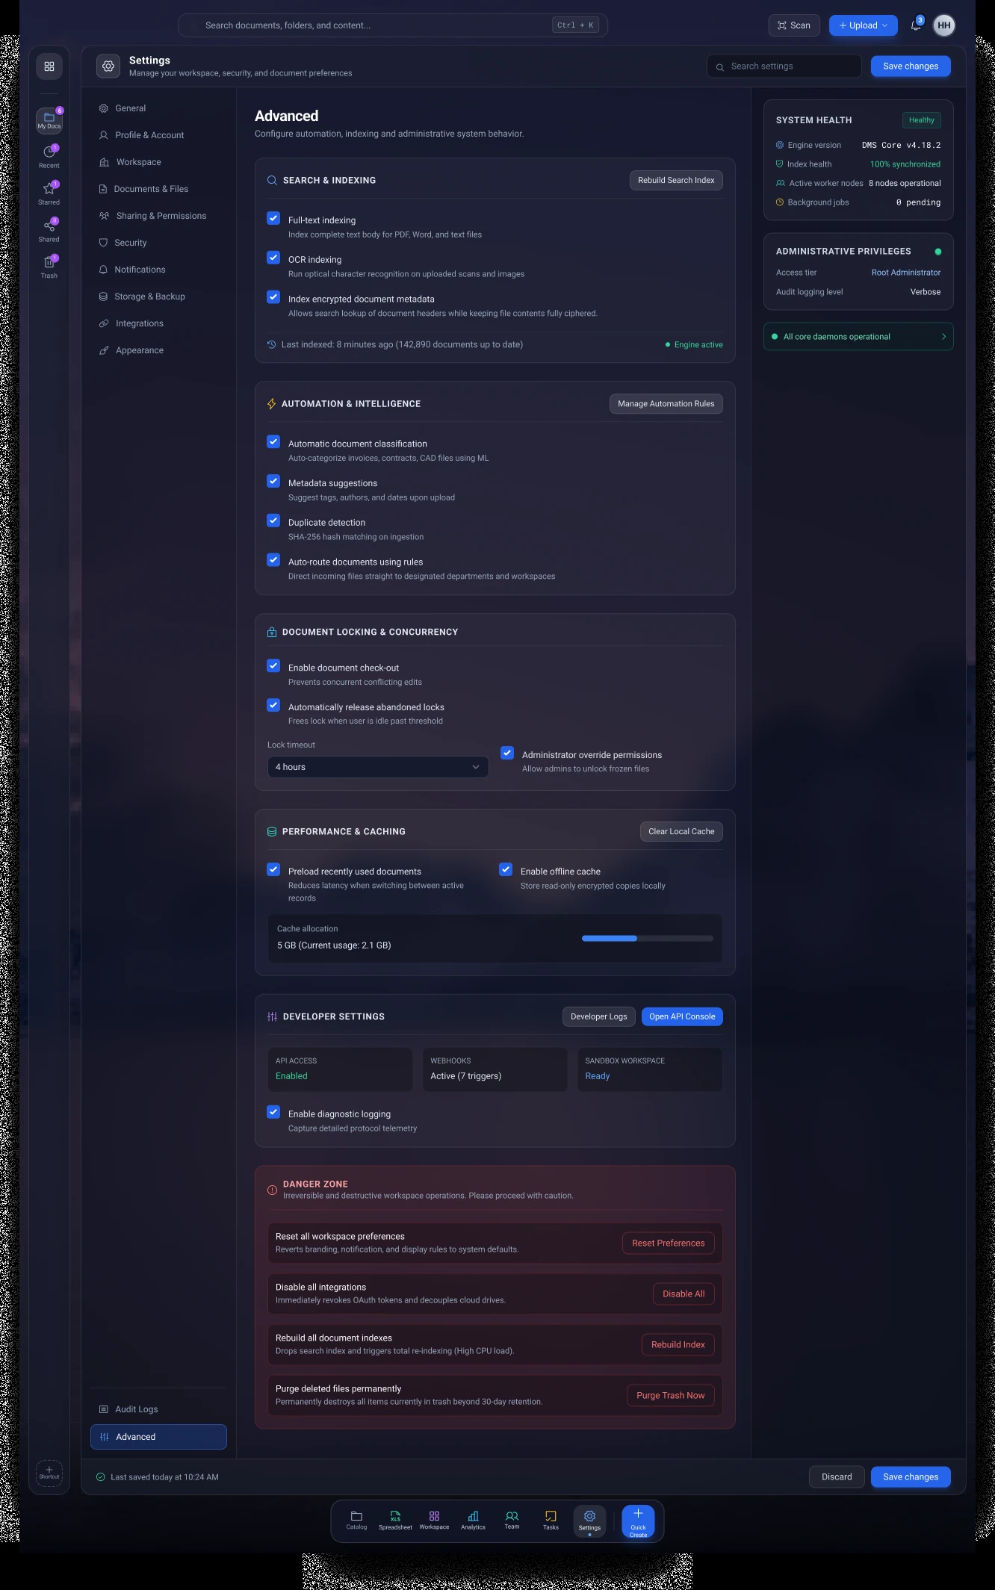Uncheck Enable diagnostic logging
The height and width of the screenshot is (1590, 995).
273,1112
